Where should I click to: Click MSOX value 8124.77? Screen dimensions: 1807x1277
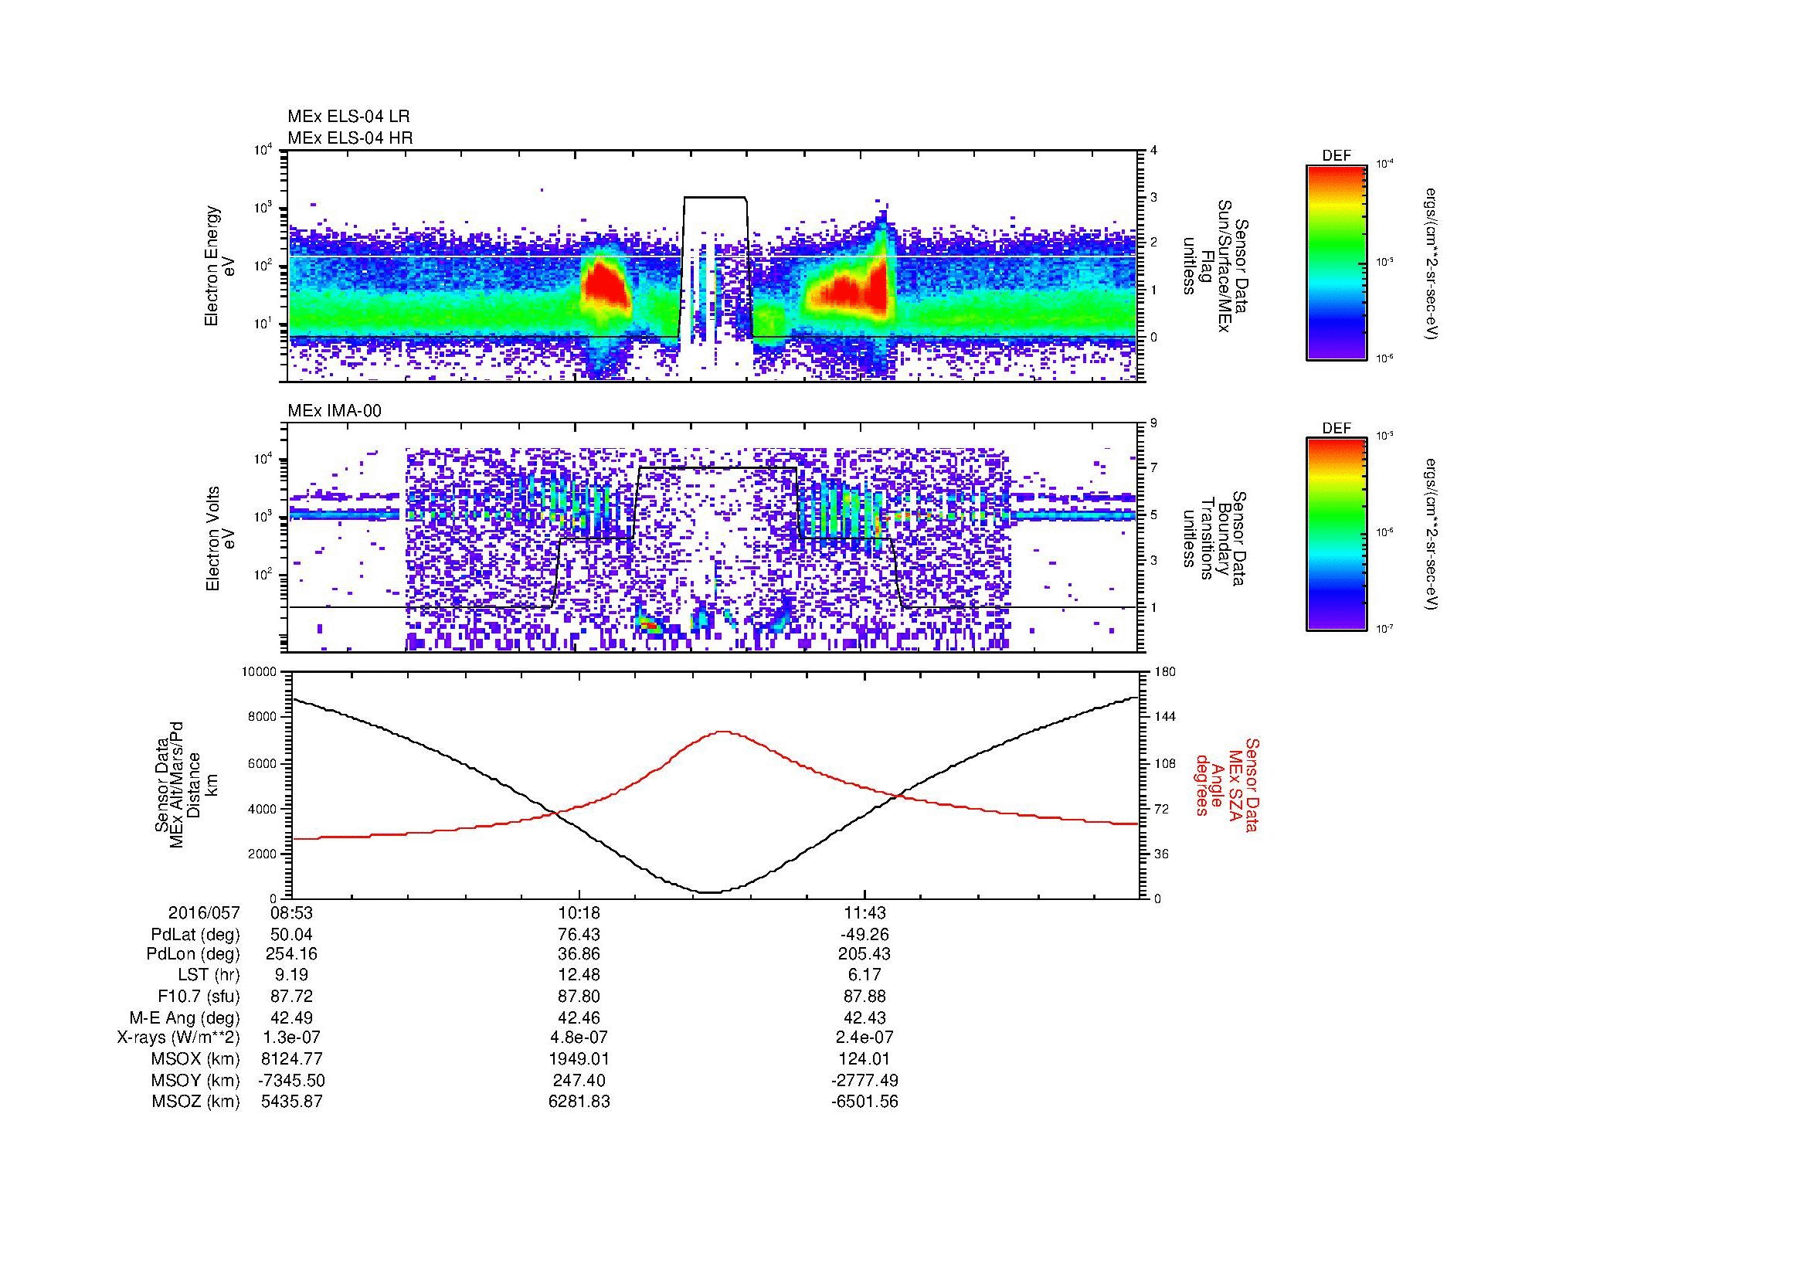[x=291, y=1059]
